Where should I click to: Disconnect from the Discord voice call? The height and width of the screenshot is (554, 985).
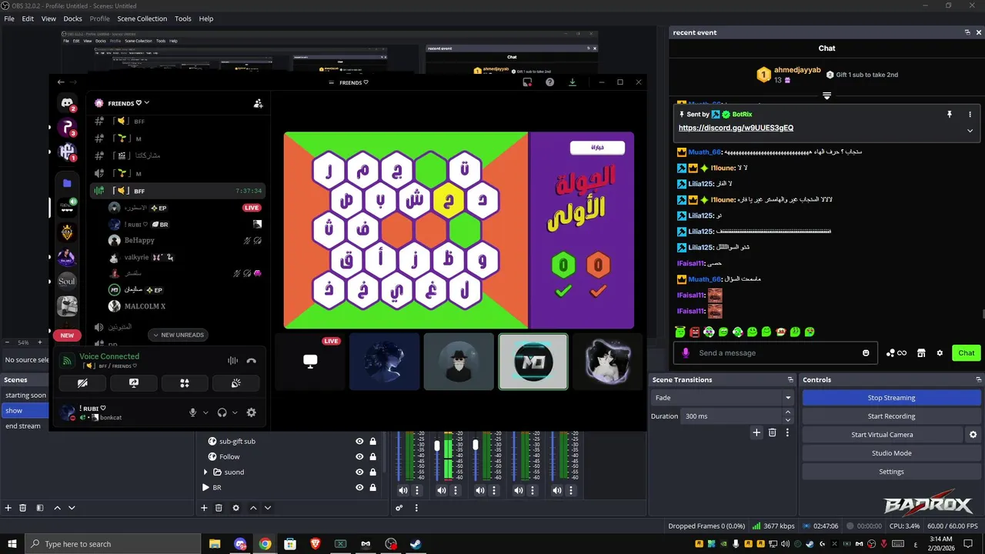pyautogui.click(x=251, y=360)
